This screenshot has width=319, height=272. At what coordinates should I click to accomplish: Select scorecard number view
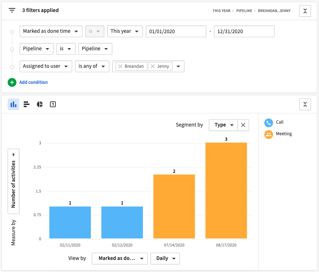coord(53,104)
